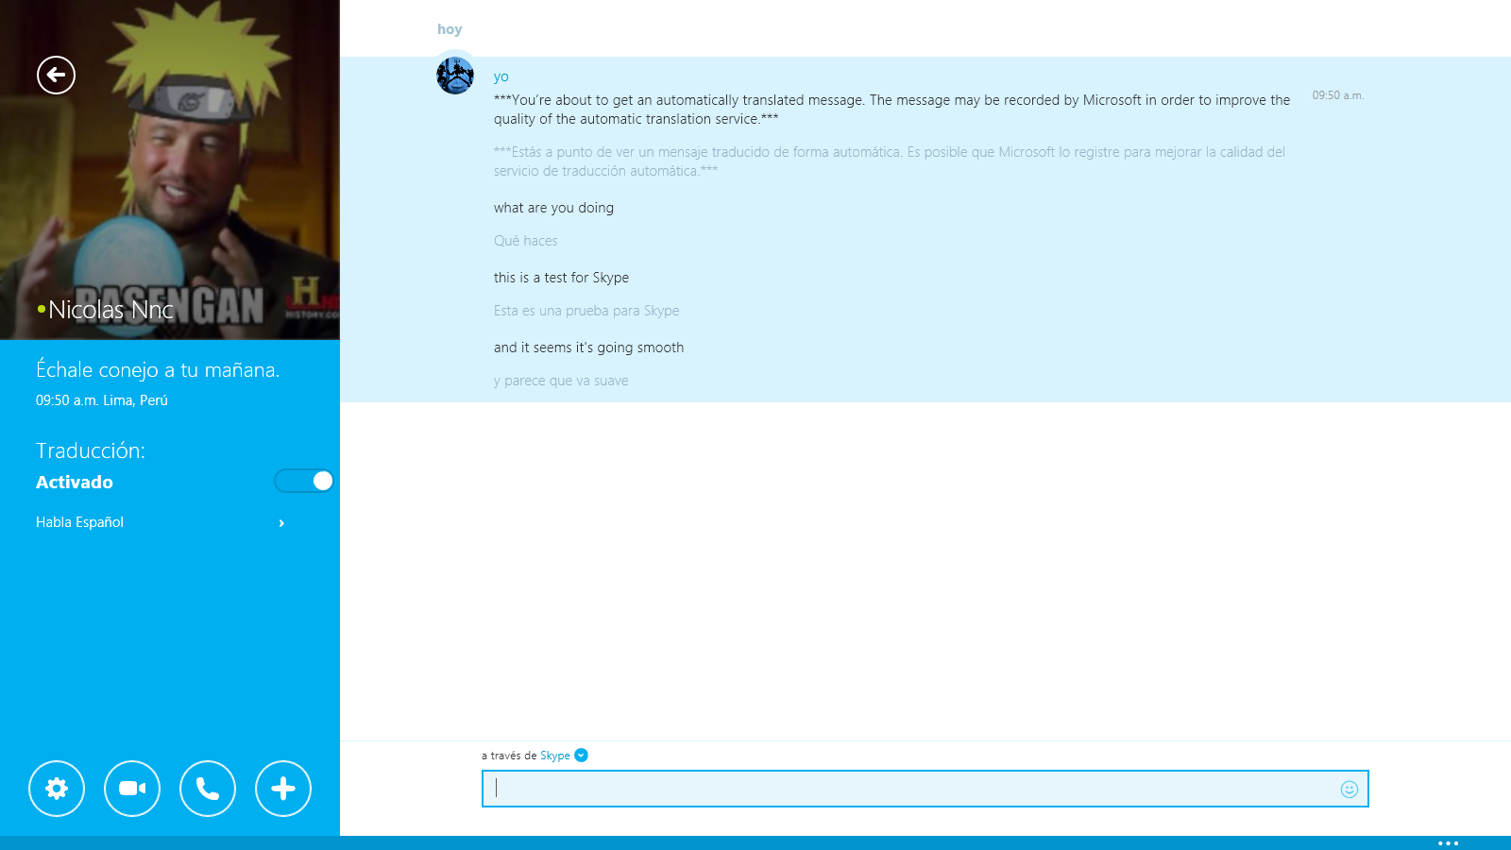This screenshot has width=1511, height=850.
Task: Open the three-dot more options menu
Action: [1449, 843]
